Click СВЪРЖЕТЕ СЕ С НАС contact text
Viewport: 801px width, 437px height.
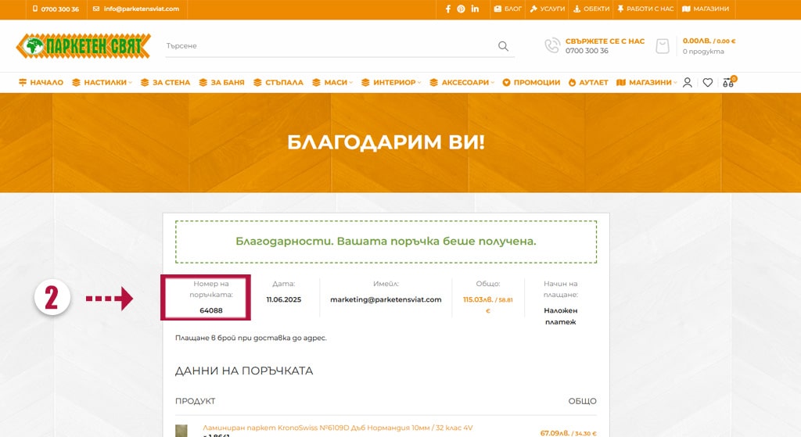(605, 41)
